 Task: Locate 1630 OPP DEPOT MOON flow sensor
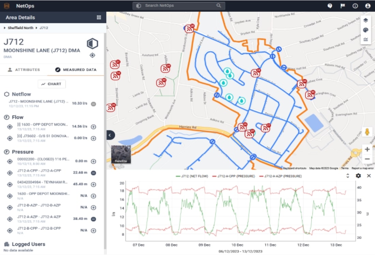tap(10, 127)
